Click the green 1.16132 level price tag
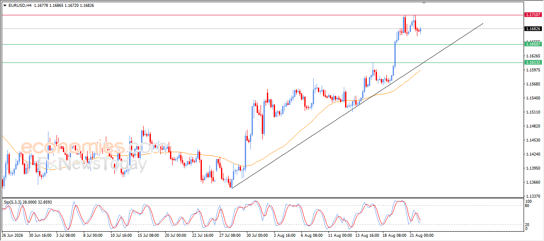 [x=533, y=62]
